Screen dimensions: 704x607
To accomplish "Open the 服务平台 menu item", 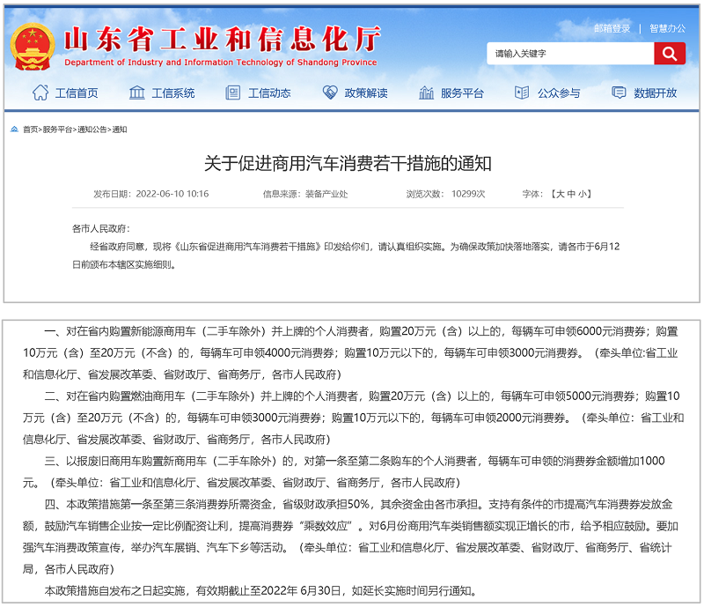I will click(462, 93).
